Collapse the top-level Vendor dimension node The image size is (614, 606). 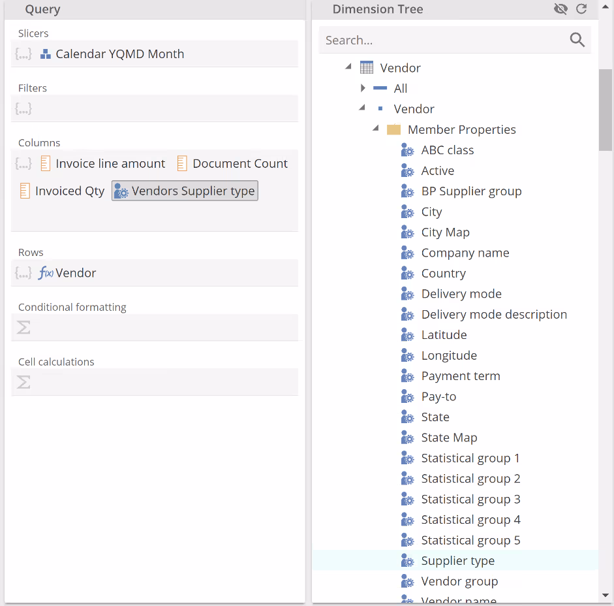348,67
